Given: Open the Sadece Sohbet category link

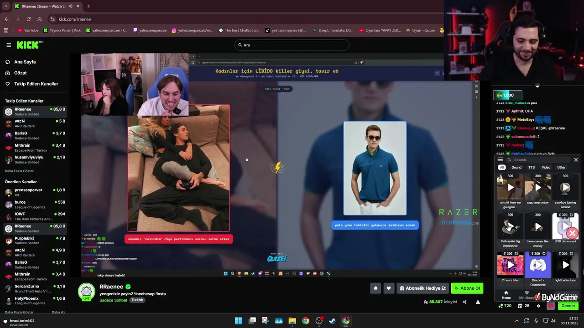Looking at the screenshot, I should coord(113,300).
